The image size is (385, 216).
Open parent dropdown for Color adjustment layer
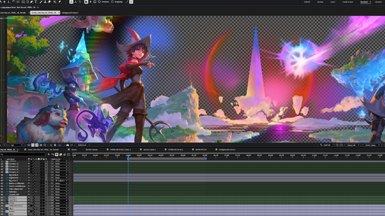tap(61, 189)
